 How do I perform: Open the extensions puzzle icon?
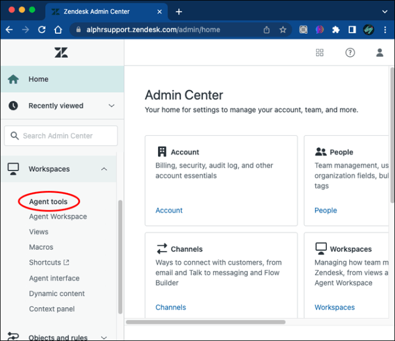[336, 30]
